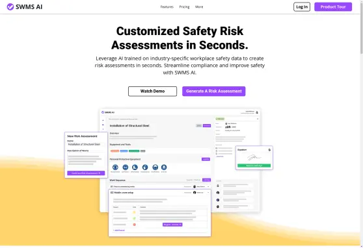363x248 pixels.
Task: Open the Features menu item
Action: pos(167,7)
